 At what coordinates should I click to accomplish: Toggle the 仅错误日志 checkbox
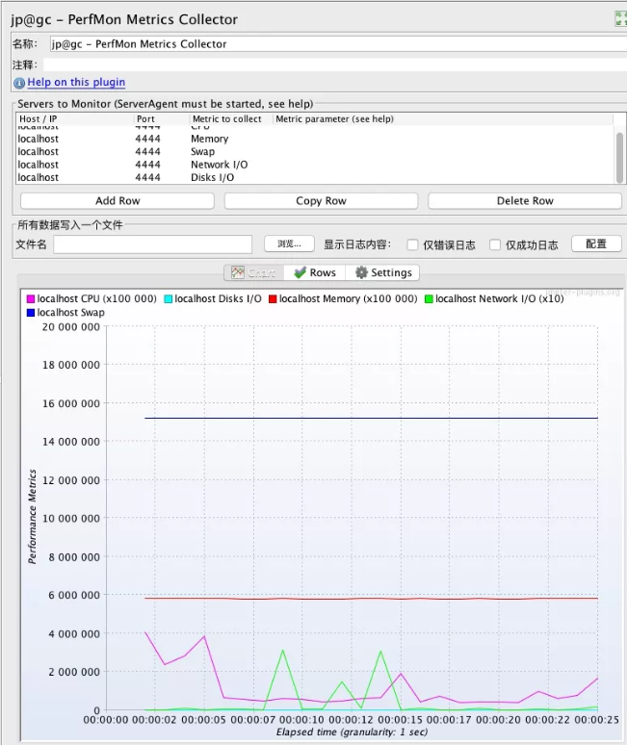click(412, 244)
